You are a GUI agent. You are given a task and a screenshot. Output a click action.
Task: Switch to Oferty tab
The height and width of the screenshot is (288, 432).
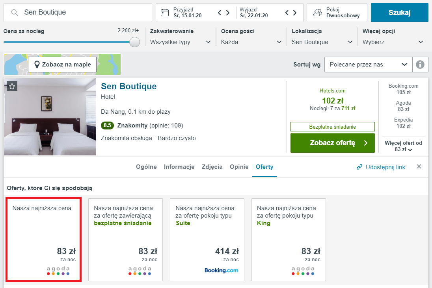pos(264,167)
